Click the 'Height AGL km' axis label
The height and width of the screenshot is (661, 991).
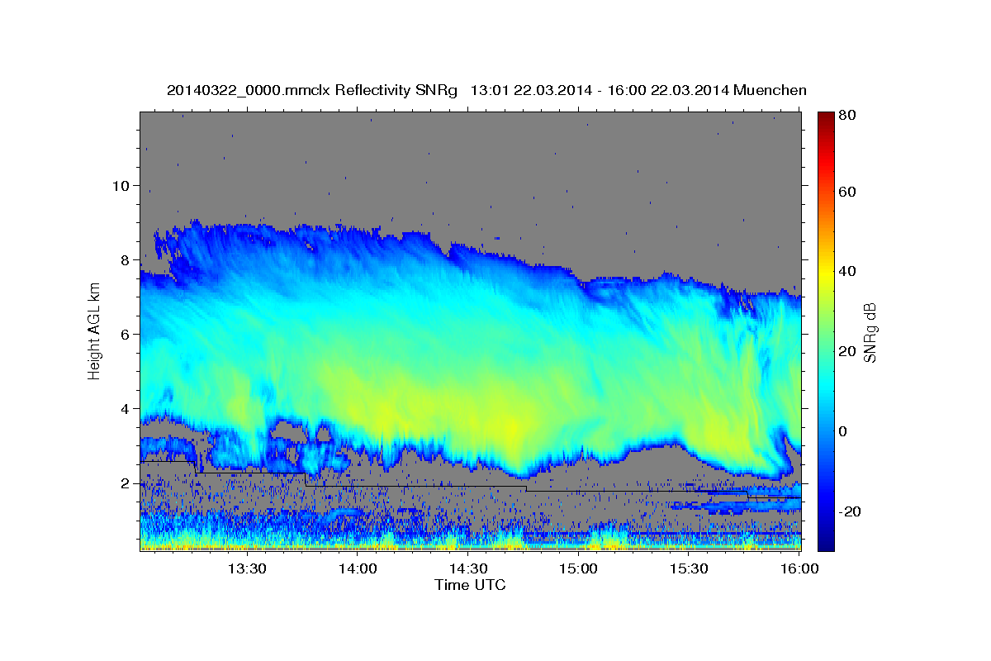click(95, 332)
